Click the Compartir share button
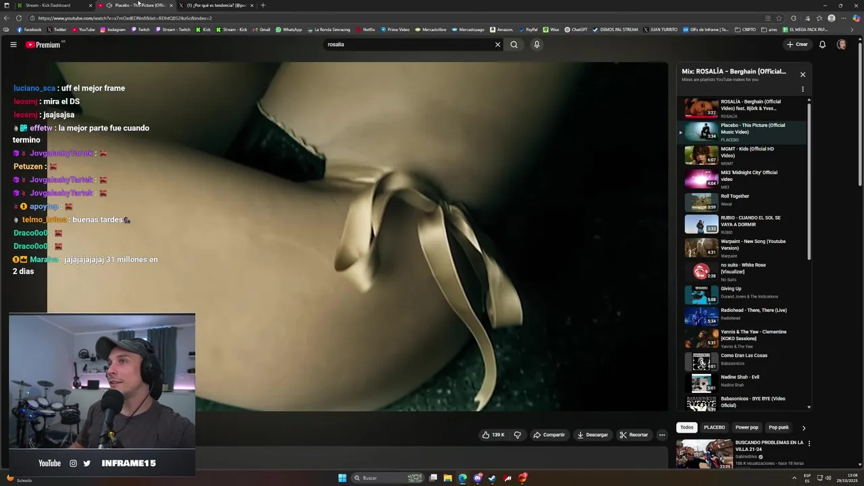This screenshot has width=864, height=486. click(549, 435)
